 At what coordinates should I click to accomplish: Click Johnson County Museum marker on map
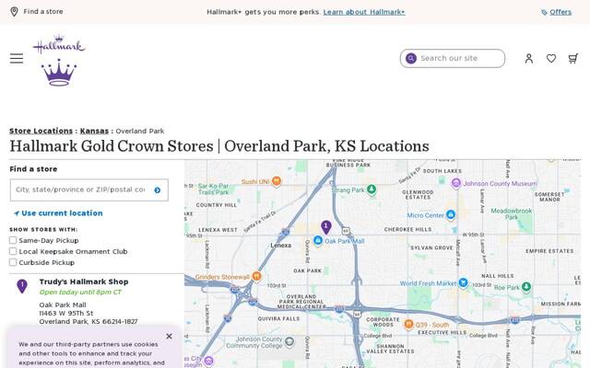click(455, 184)
